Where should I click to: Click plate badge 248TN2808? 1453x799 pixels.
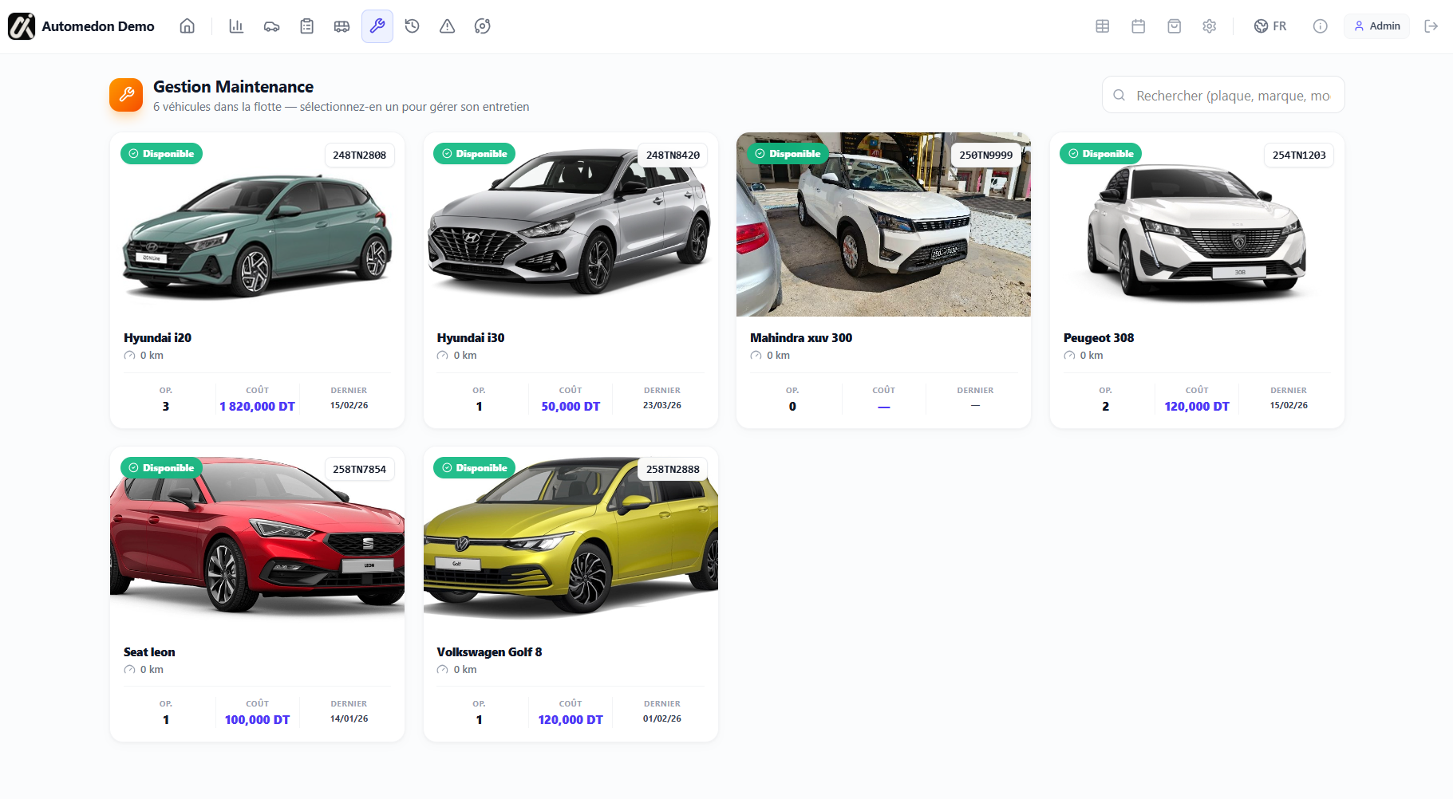point(359,155)
